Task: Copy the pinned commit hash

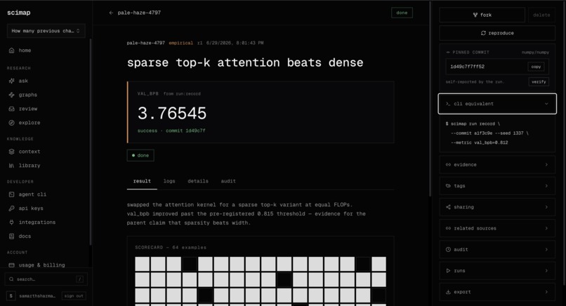Action: (536, 67)
